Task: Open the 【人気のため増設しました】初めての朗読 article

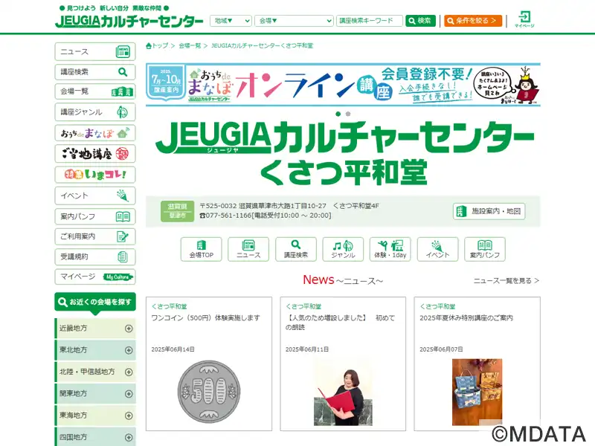Action: coord(340,323)
